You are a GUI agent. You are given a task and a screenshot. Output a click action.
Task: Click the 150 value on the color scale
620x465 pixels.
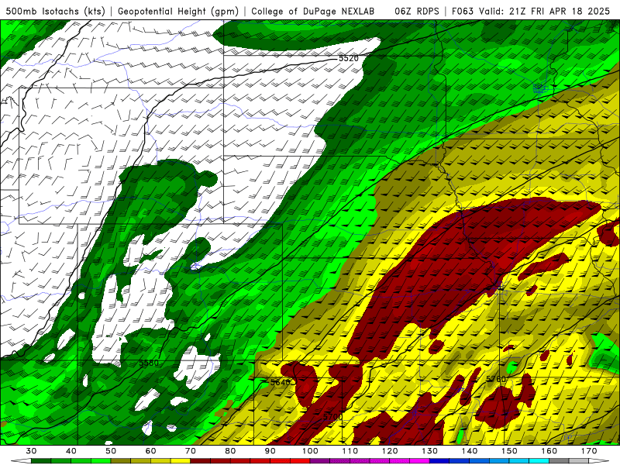(x=509, y=451)
